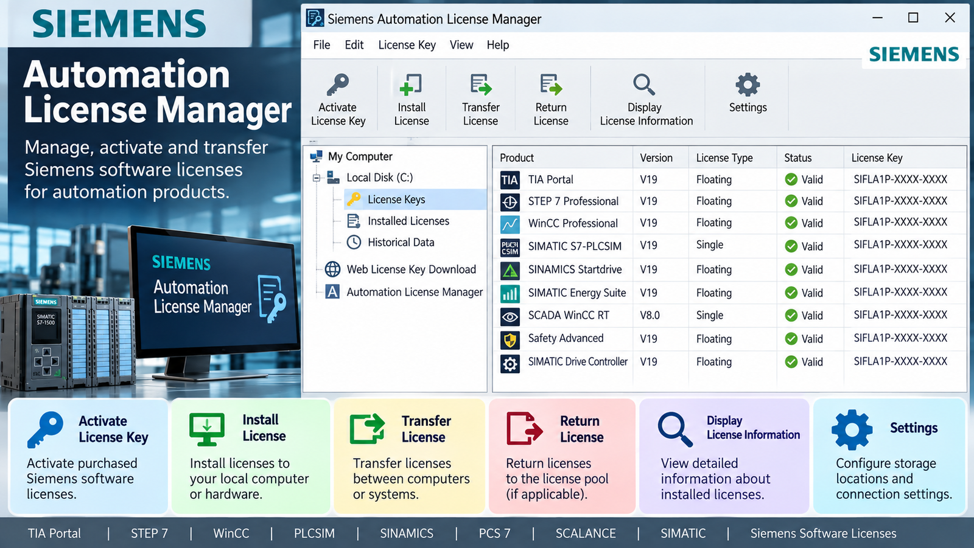Open the View menu

pos(461,45)
